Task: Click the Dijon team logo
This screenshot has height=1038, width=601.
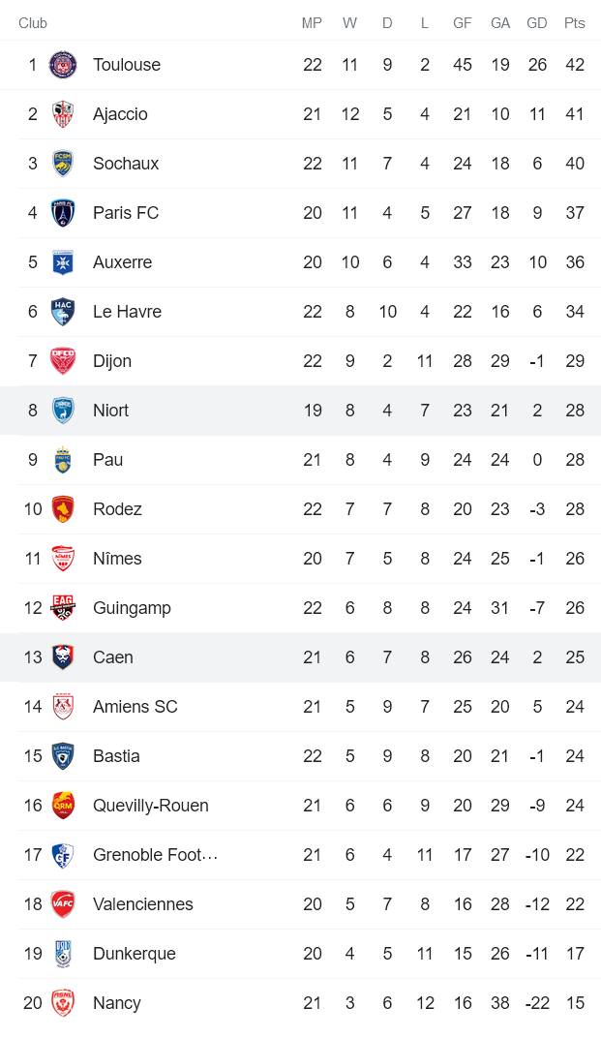Action: point(63,360)
